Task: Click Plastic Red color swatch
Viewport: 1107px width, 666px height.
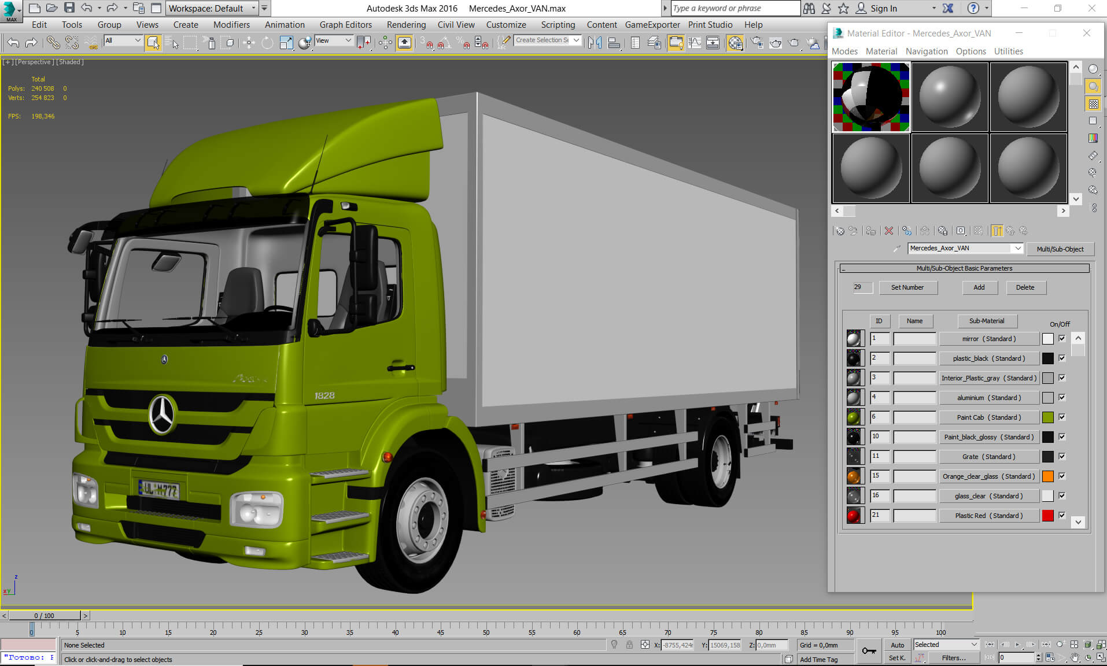Action: (x=1047, y=516)
